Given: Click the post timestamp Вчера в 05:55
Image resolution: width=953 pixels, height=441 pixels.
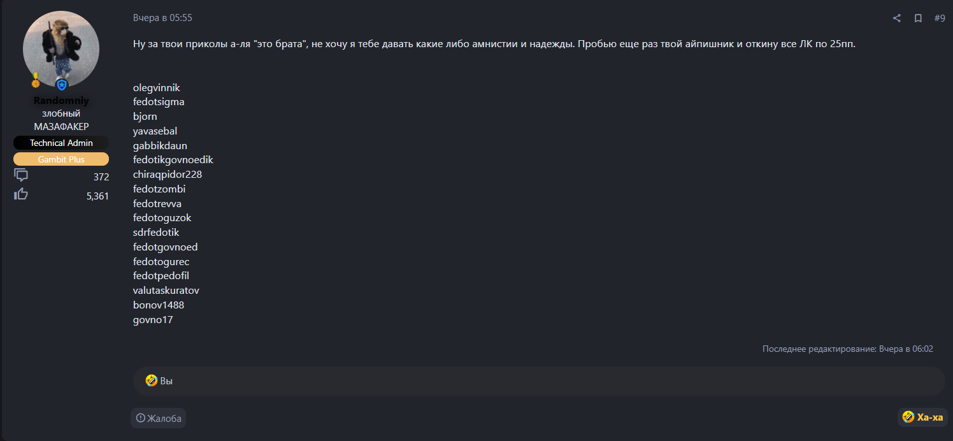Looking at the screenshot, I should click(x=162, y=18).
